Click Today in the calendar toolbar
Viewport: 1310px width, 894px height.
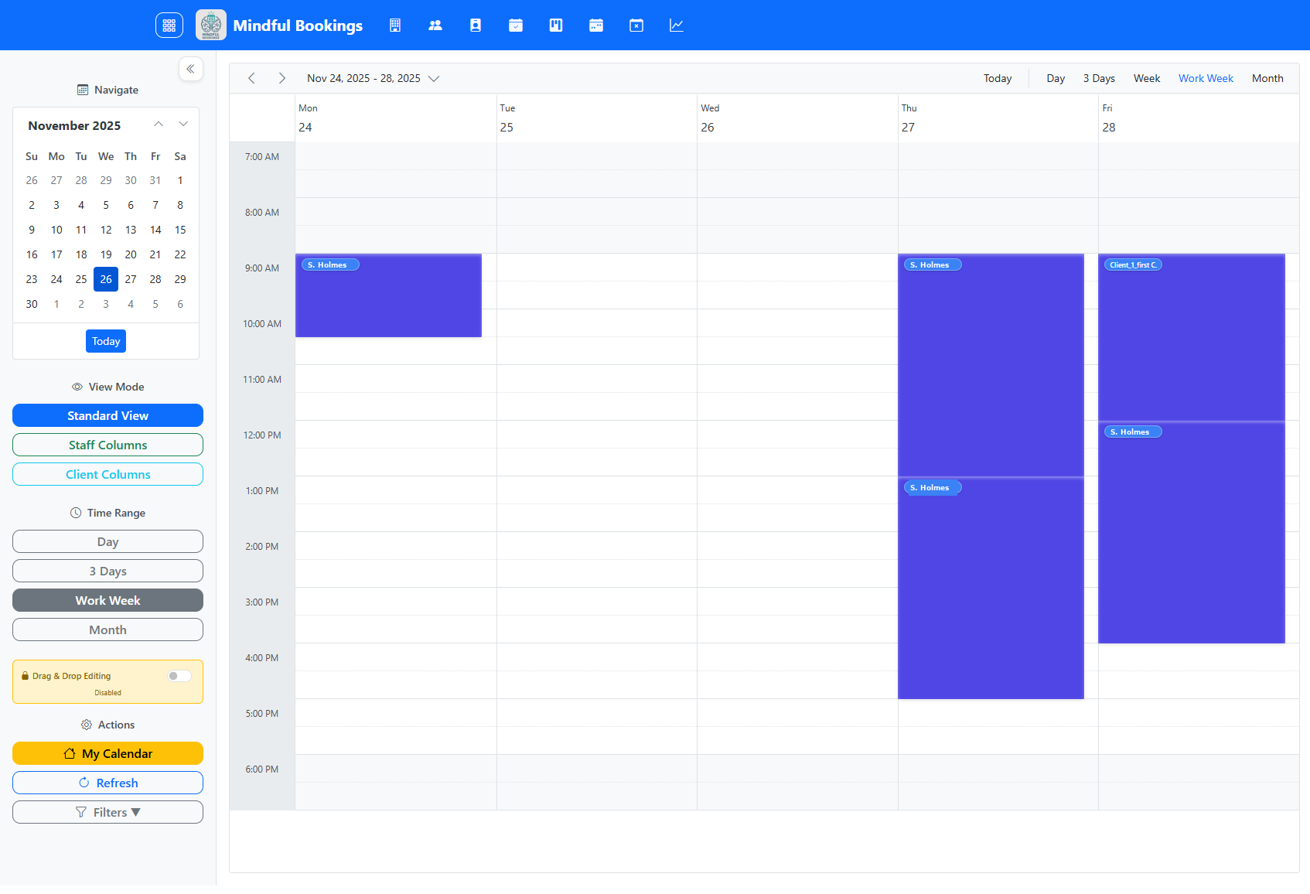pos(998,78)
